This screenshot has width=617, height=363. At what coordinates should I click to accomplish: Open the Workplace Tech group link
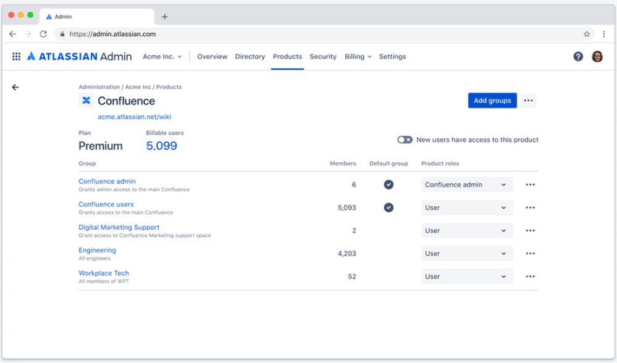[x=104, y=273]
